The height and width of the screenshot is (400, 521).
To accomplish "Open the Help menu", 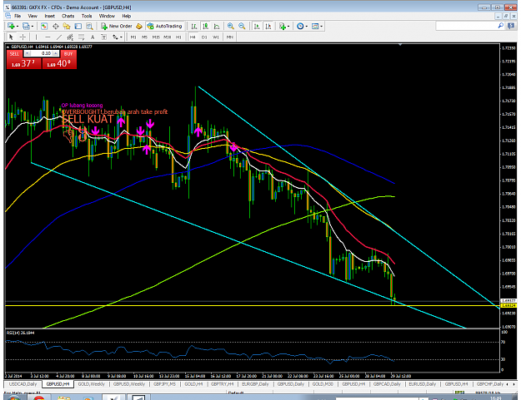I will pos(126,16).
